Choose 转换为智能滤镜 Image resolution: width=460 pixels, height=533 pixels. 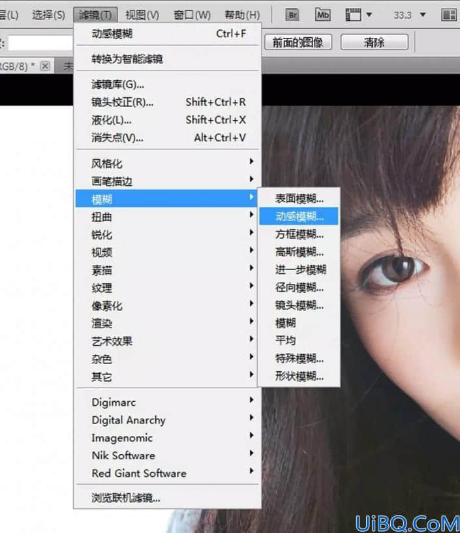coord(168,59)
